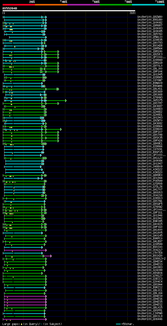Select hit UniRef100_Q9STM7
Screen dimensions: 167x326
(x=150, y=103)
